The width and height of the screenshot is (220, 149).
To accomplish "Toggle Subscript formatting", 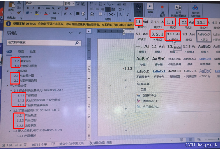I will [54, 8].
